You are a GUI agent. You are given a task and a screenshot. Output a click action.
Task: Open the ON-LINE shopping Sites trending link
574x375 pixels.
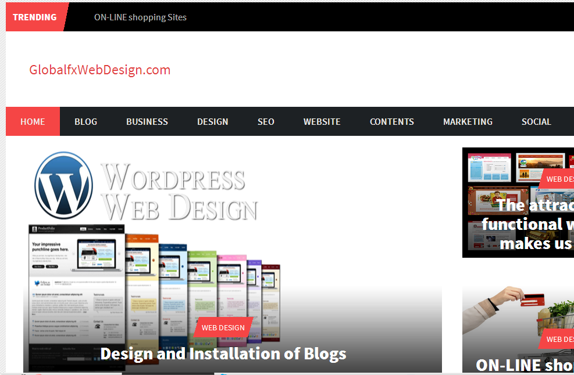click(x=140, y=17)
